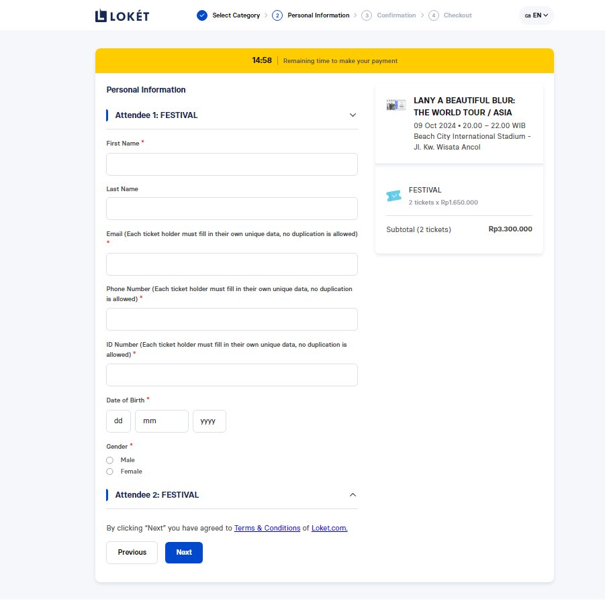Click the event poster thumbnail

(396, 105)
